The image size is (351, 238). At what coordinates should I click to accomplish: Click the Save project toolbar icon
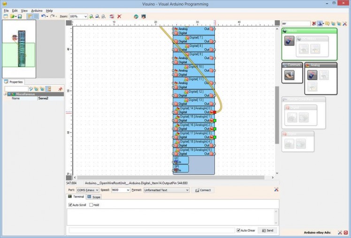pos(20,16)
